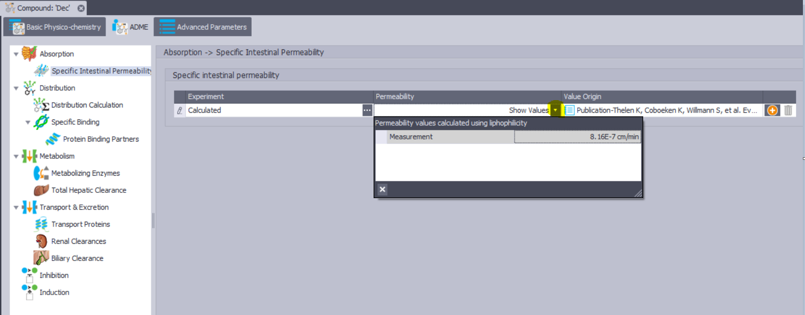The width and height of the screenshot is (805, 315).
Task: Select Protein Binding Partners tree item
Action: click(x=101, y=139)
